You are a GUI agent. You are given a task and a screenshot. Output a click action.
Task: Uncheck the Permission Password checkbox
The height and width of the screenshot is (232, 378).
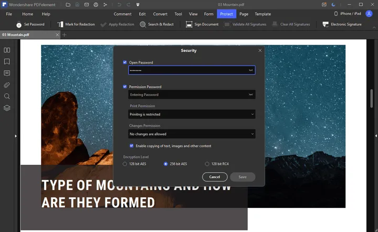tap(125, 87)
